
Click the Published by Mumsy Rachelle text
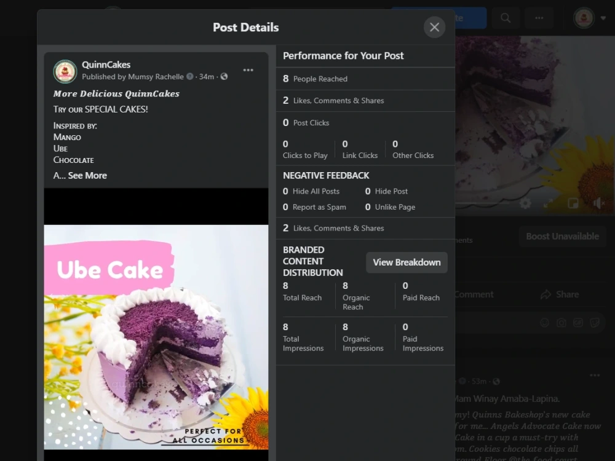133,76
